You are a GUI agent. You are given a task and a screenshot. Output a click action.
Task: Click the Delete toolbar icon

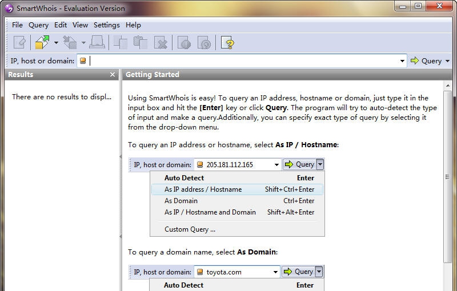(x=161, y=43)
